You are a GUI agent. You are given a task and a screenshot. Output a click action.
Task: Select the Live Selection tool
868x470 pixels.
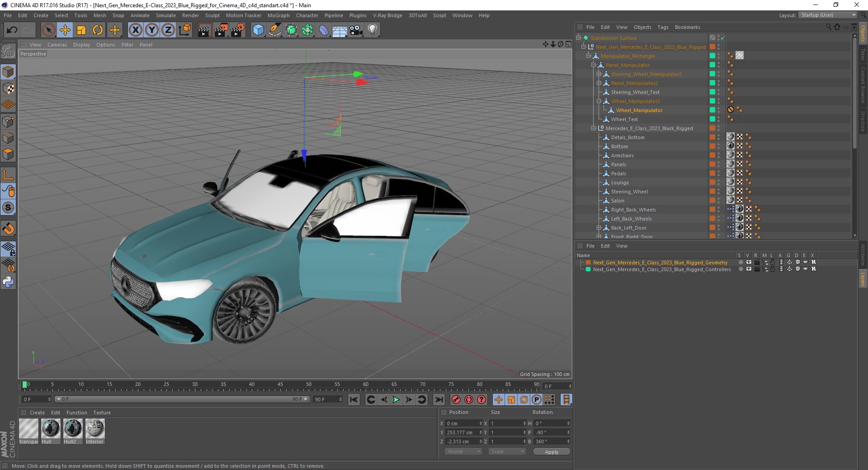(48, 30)
